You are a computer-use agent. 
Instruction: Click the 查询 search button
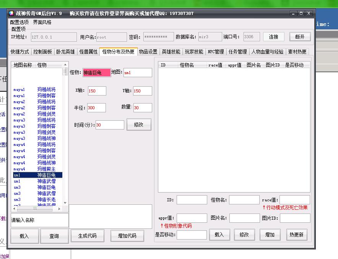click(x=54, y=236)
